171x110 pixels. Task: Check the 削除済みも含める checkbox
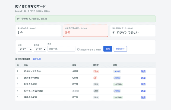(78, 49)
